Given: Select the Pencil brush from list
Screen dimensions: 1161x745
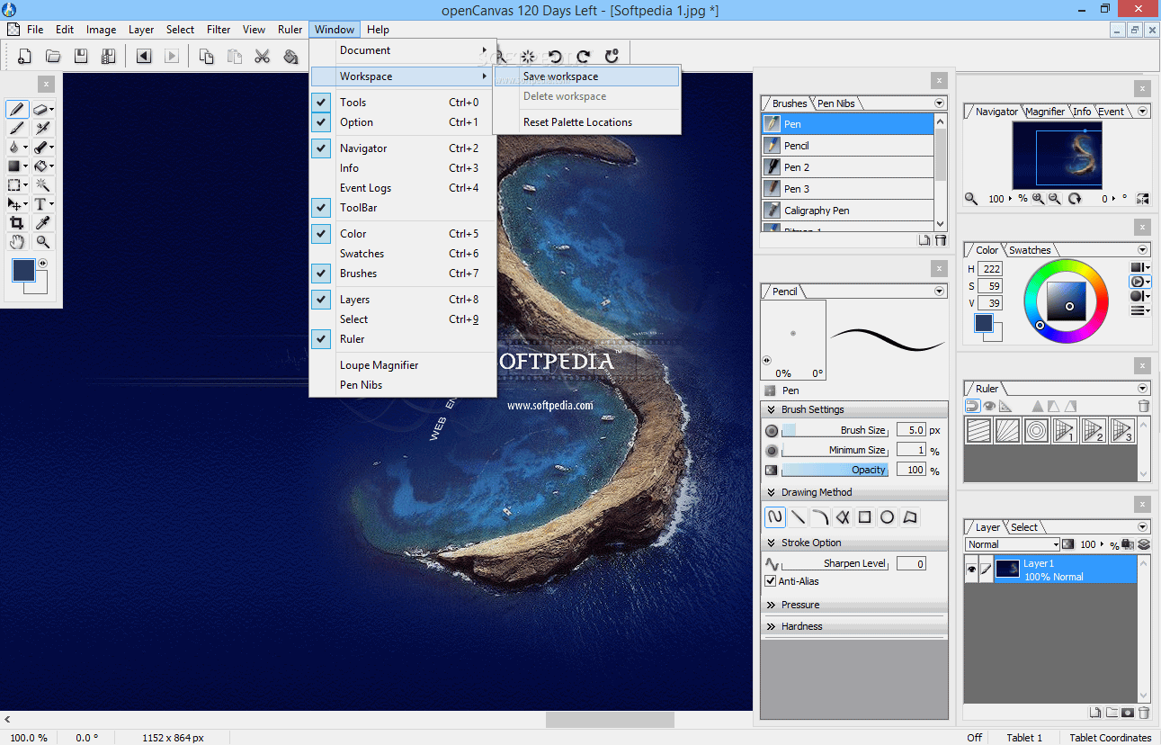Looking at the screenshot, I should (848, 146).
